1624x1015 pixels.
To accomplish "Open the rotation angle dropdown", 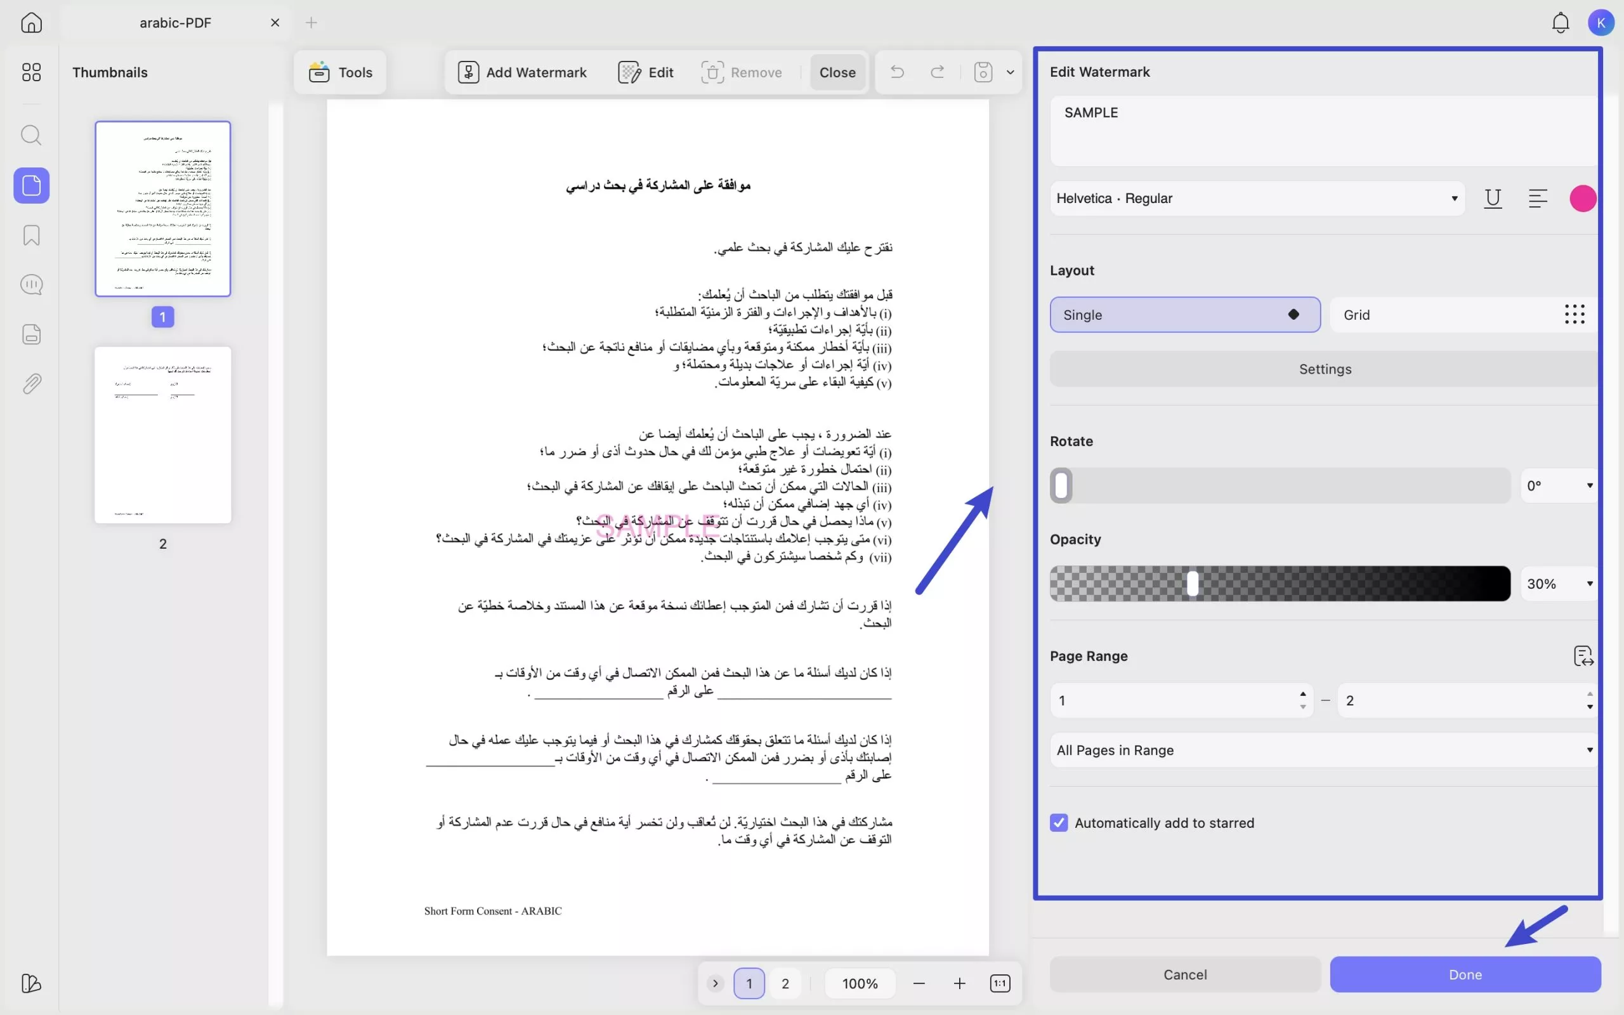I will pos(1559,485).
